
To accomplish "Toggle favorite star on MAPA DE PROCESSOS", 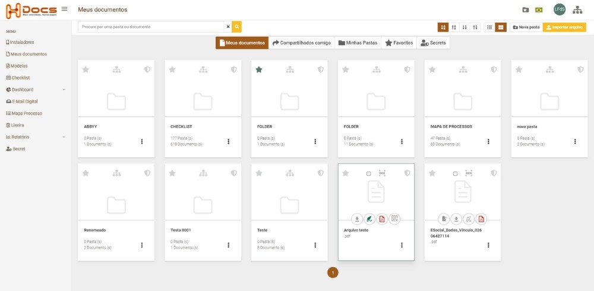I will (432, 69).
